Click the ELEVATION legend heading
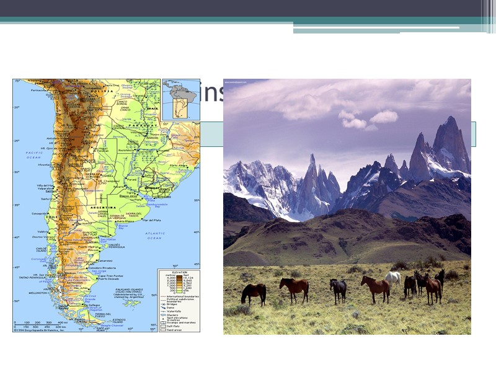Viewport: 496px width, 372px height. coord(179,272)
